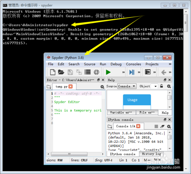The width and height of the screenshot is (191, 174).
Task: Click the console vertical scrollbar thumb
Action: [x=170, y=137]
